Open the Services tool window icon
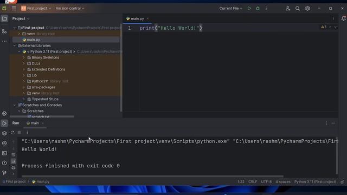 pos(4,143)
